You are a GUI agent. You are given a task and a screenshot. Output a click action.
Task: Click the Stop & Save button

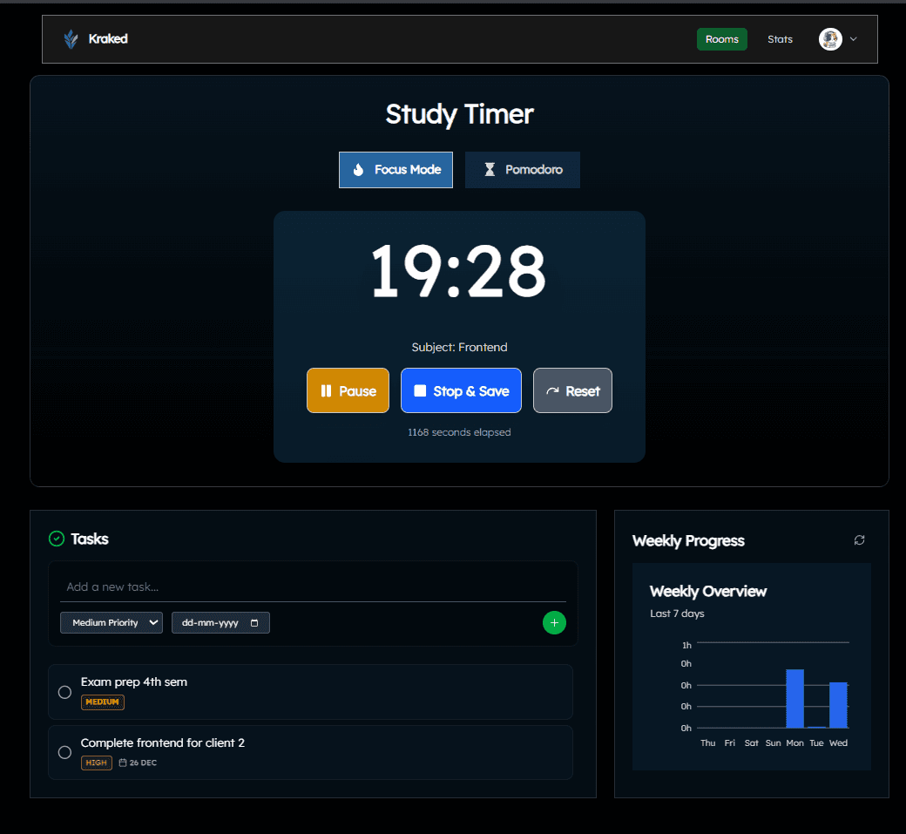(461, 391)
